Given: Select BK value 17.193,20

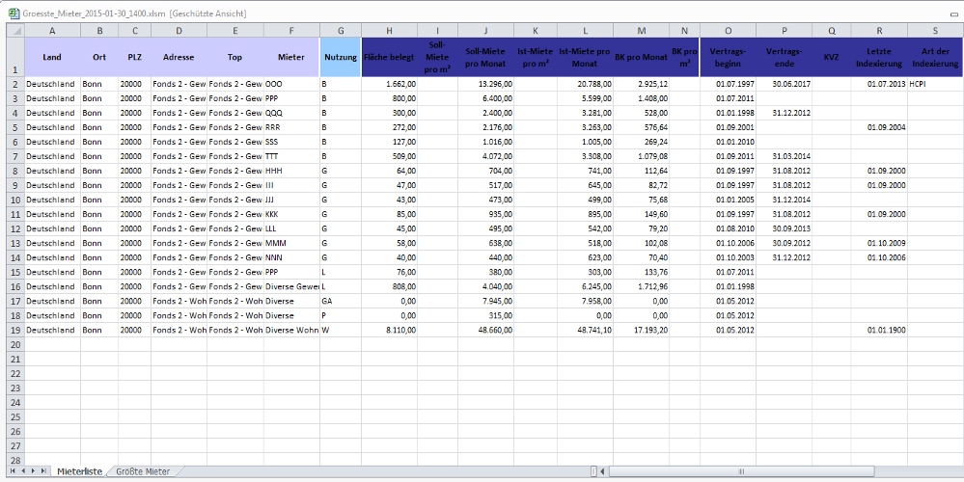Looking at the screenshot, I should pyautogui.click(x=642, y=330).
